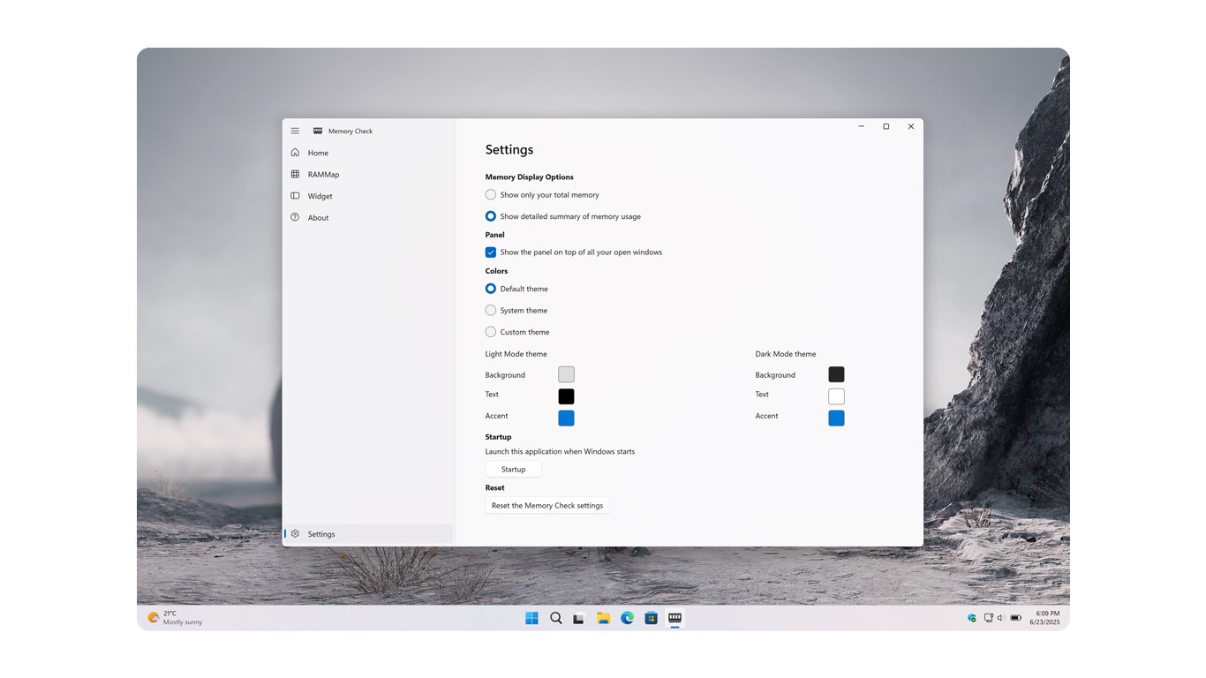Pick the Dark Mode Accent color swatch
Viewport: 1206px width, 678px height.
pos(836,418)
